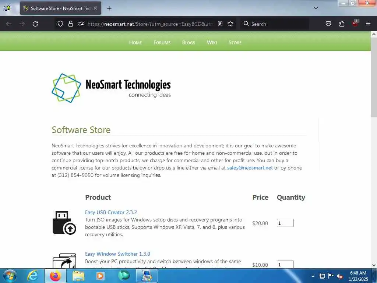Open the Firefox hamburger menu
Viewport: 377px width, 283px height.
(368, 24)
